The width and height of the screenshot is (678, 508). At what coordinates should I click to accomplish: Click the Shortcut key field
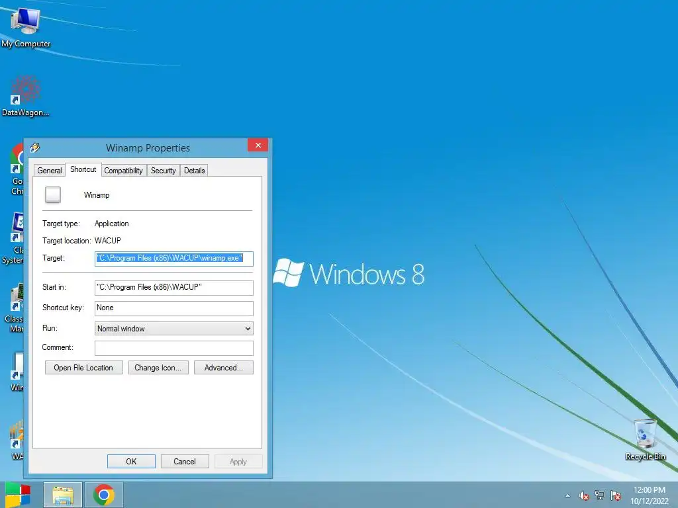pyautogui.click(x=174, y=308)
